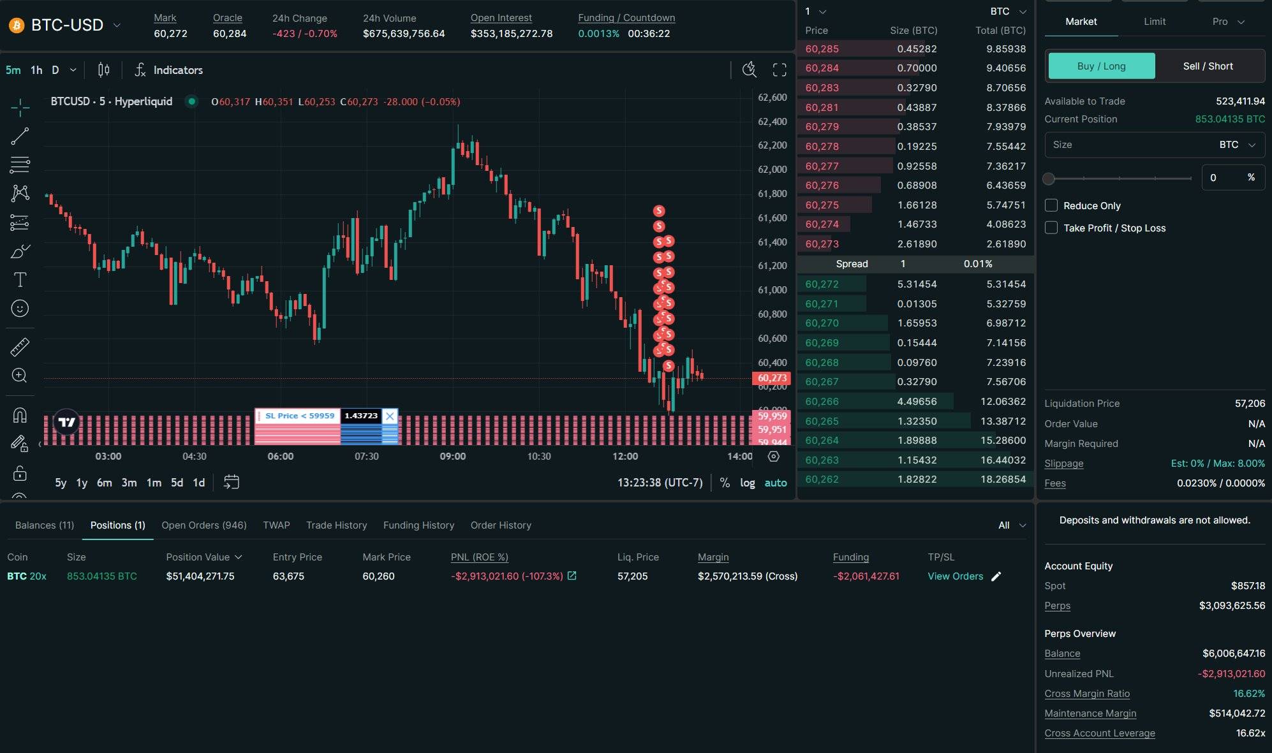
Task: Select the brush drawing tool
Action: (x=20, y=251)
